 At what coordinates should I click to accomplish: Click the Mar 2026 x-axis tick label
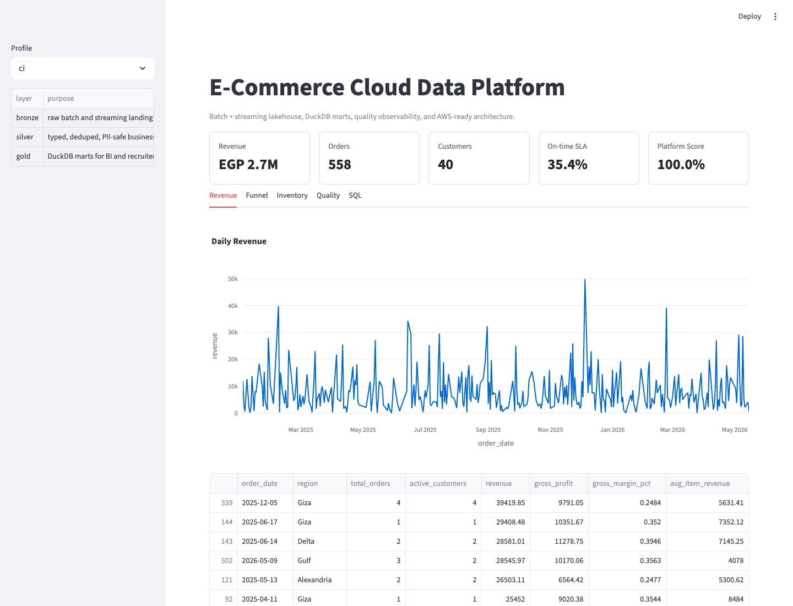click(x=672, y=430)
